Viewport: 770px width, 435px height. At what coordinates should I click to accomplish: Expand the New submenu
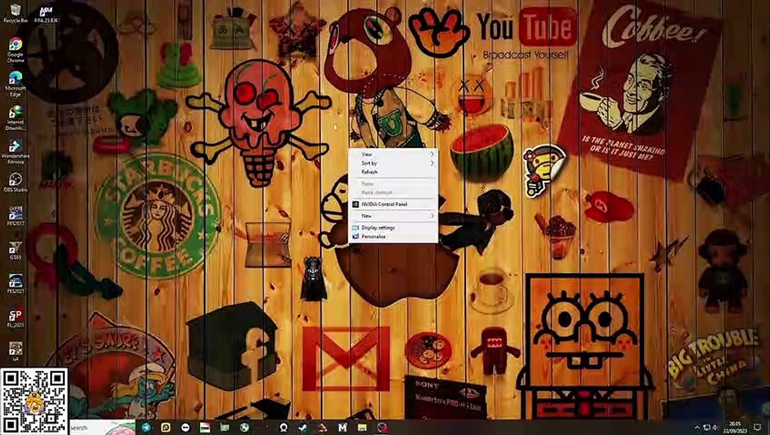coord(393,216)
